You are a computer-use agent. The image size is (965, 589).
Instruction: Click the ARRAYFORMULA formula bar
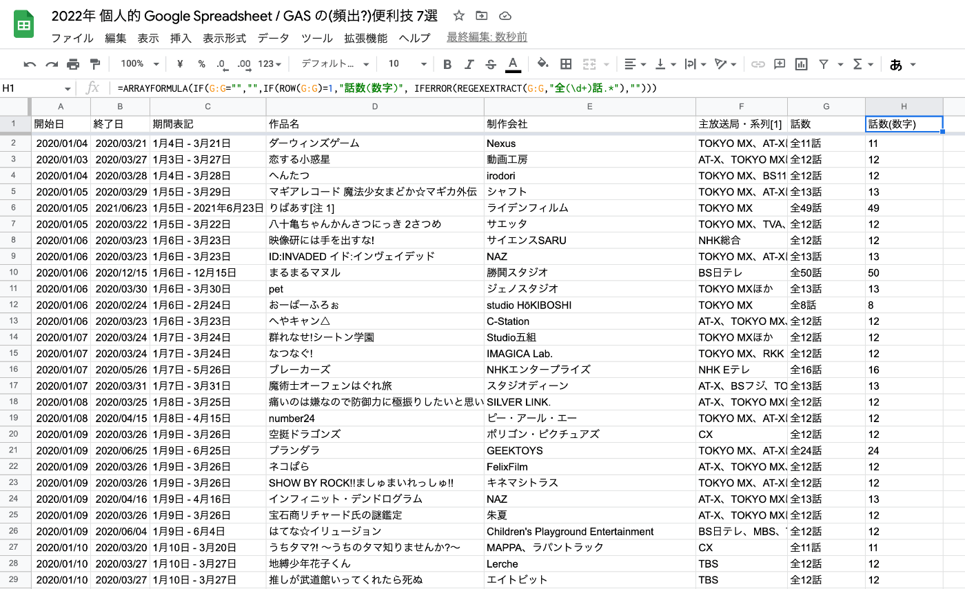[x=538, y=88]
